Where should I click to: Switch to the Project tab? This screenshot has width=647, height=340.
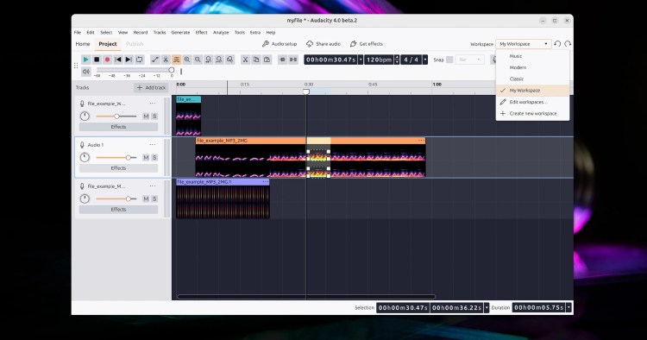click(108, 44)
